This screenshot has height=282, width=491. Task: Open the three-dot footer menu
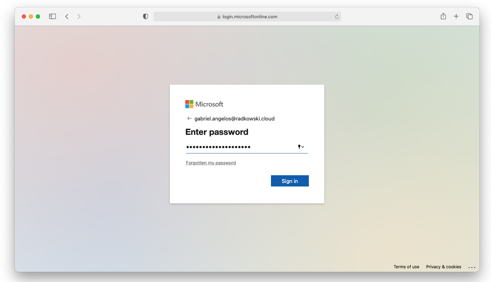point(472,267)
